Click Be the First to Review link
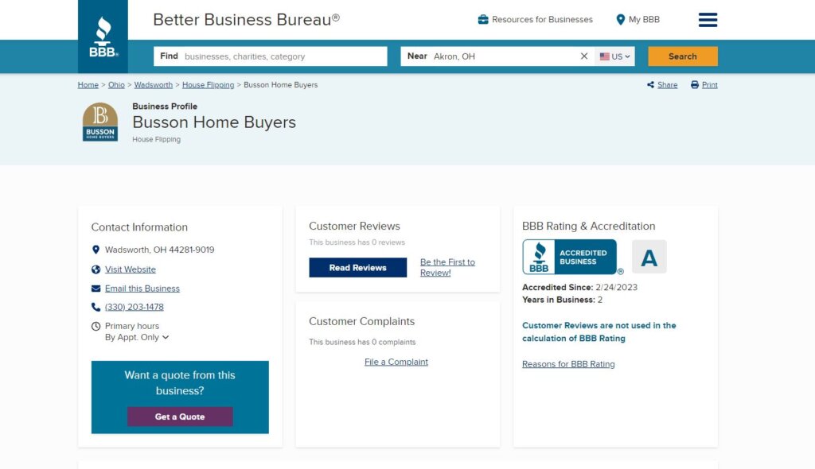Viewport: 815px width, 469px height. click(447, 267)
